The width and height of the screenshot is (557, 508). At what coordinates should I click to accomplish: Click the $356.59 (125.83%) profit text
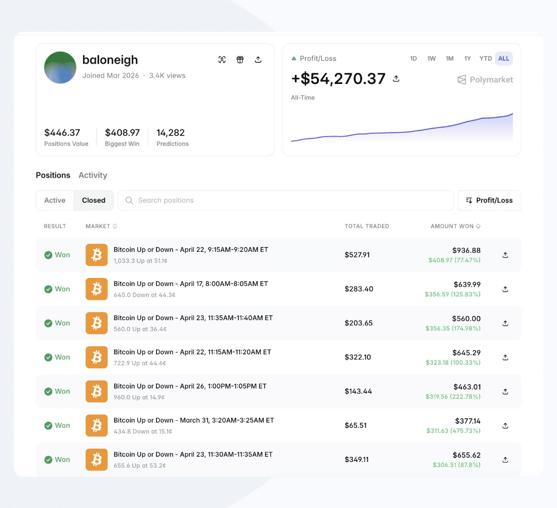[453, 295]
